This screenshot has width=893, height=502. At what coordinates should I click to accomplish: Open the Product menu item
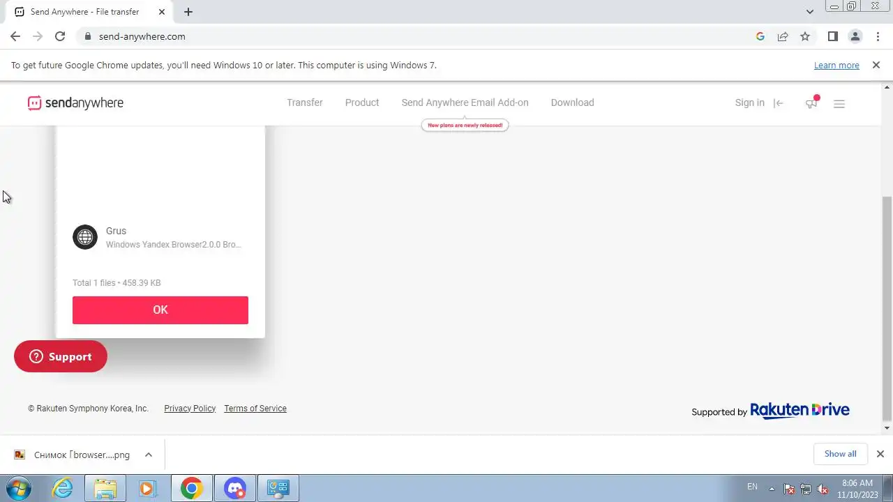tap(362, 102)
